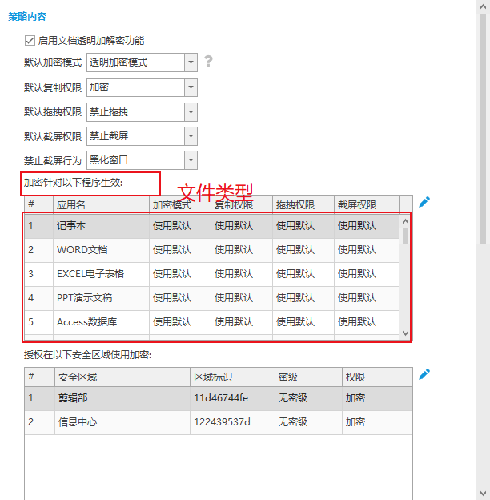
Task: Open the 默认拖拽权限 dropdown
Action: click(191, 112)
